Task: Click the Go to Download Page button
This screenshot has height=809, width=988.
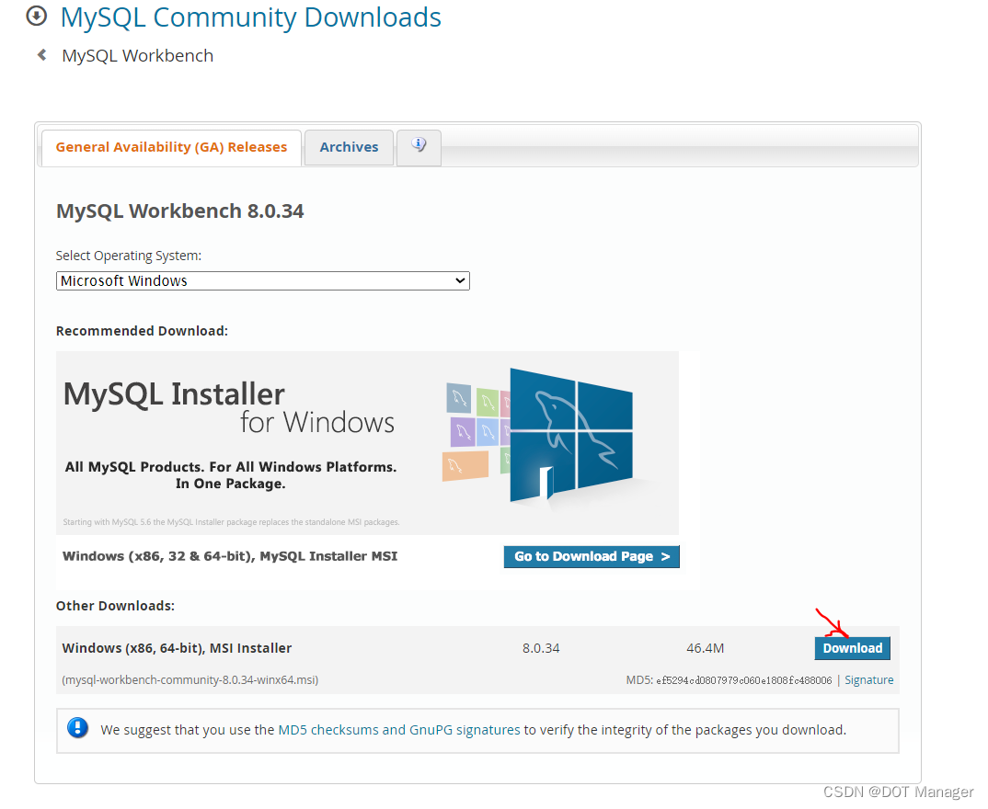Action: pos(592,556)
